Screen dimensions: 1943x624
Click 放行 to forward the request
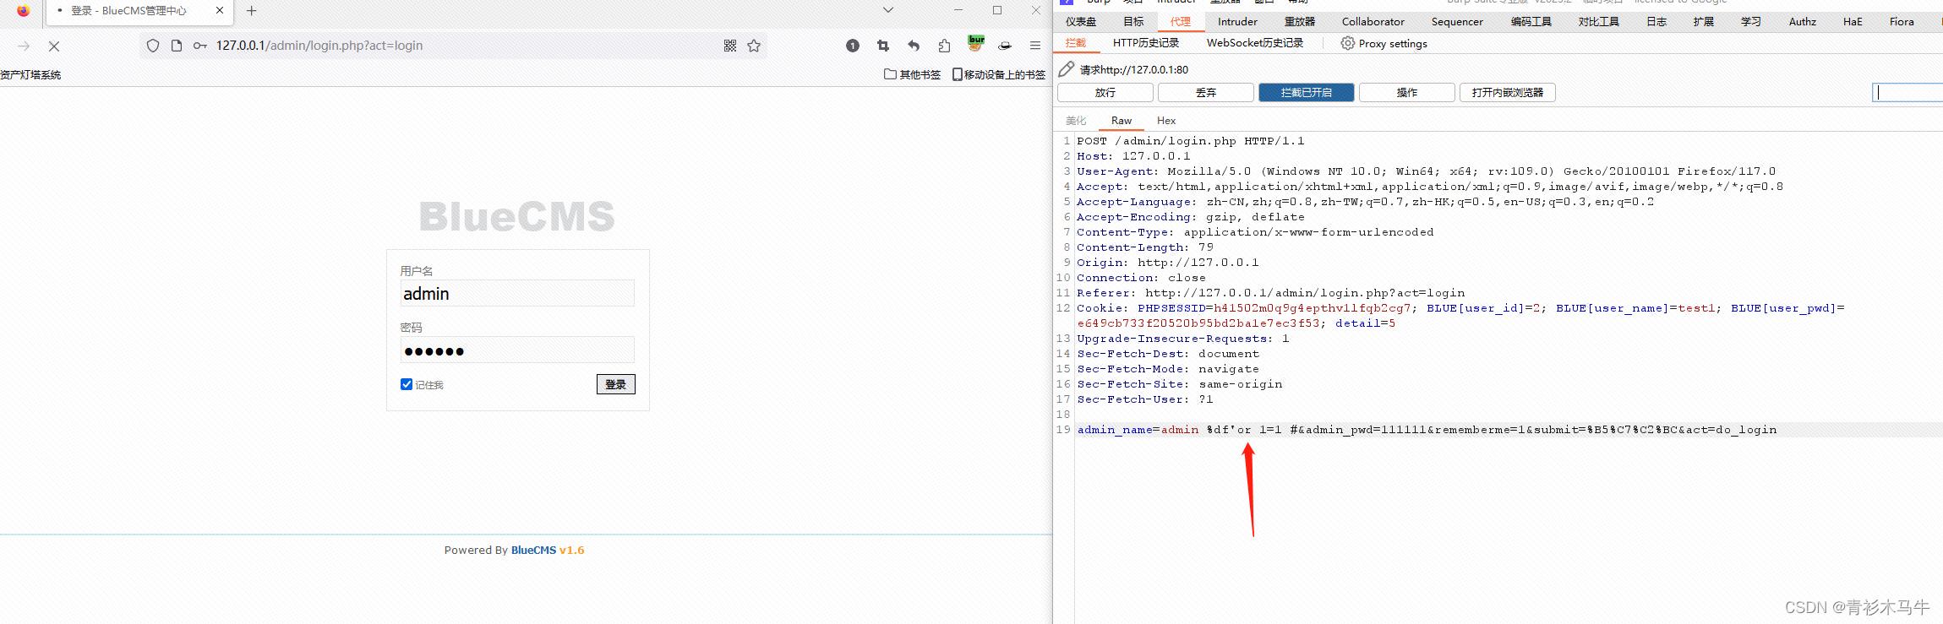tap(1105, 93)
